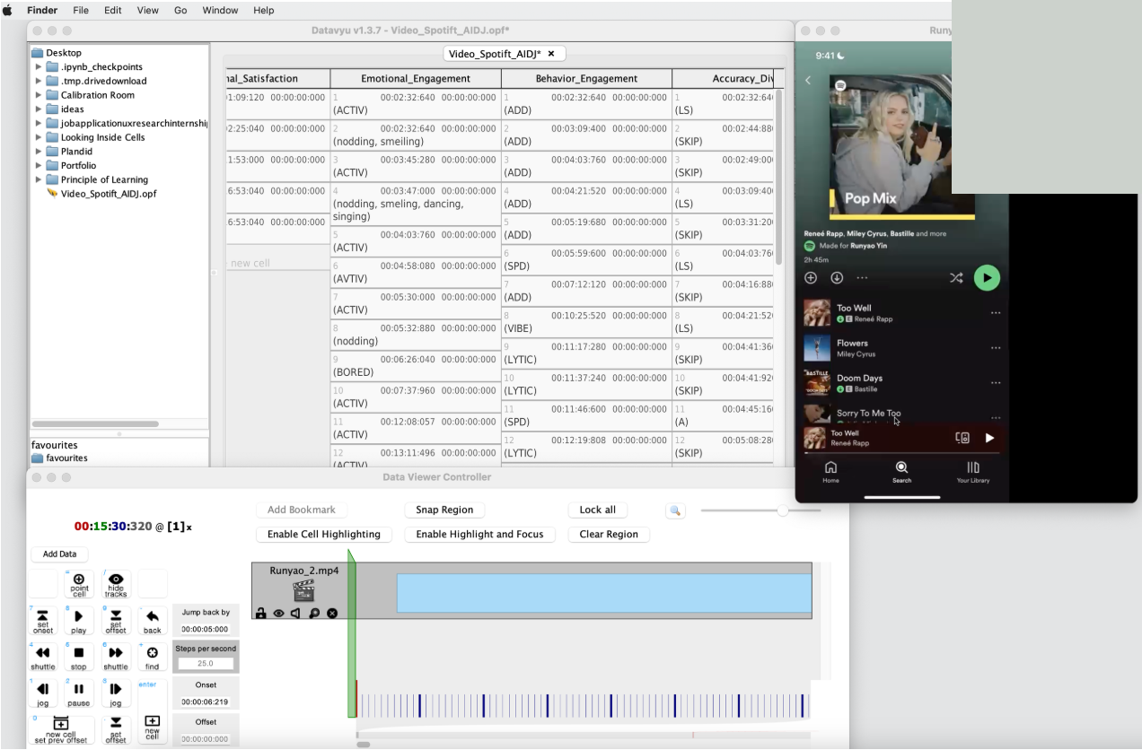This screenshot has width=1142, height=750.
Task: Click the Too Well song row
Action: tap(902, 312)
